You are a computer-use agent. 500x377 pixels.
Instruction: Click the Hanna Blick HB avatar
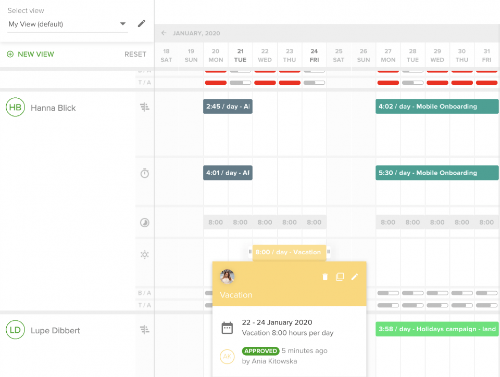click(15, 107)
